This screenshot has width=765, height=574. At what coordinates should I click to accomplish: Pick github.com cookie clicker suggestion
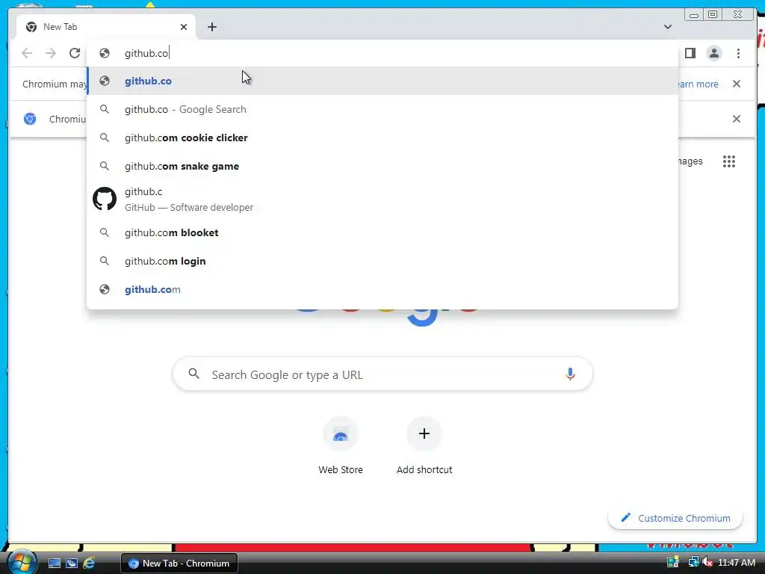point(382,138)
